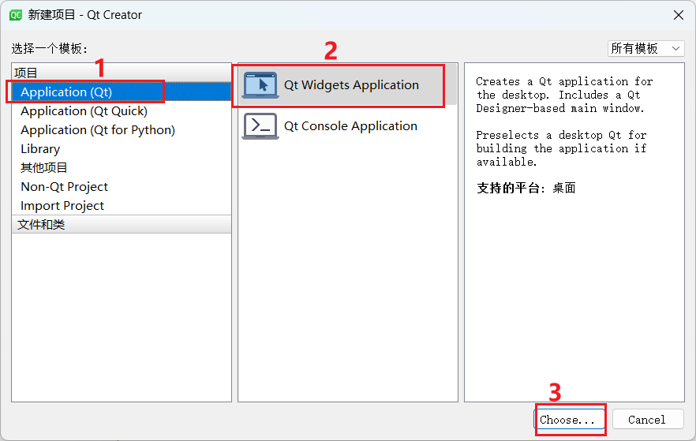This screenshot has width=696, height=441.
Task: Select the Application (Qt) category
Action: pos(122,92)
